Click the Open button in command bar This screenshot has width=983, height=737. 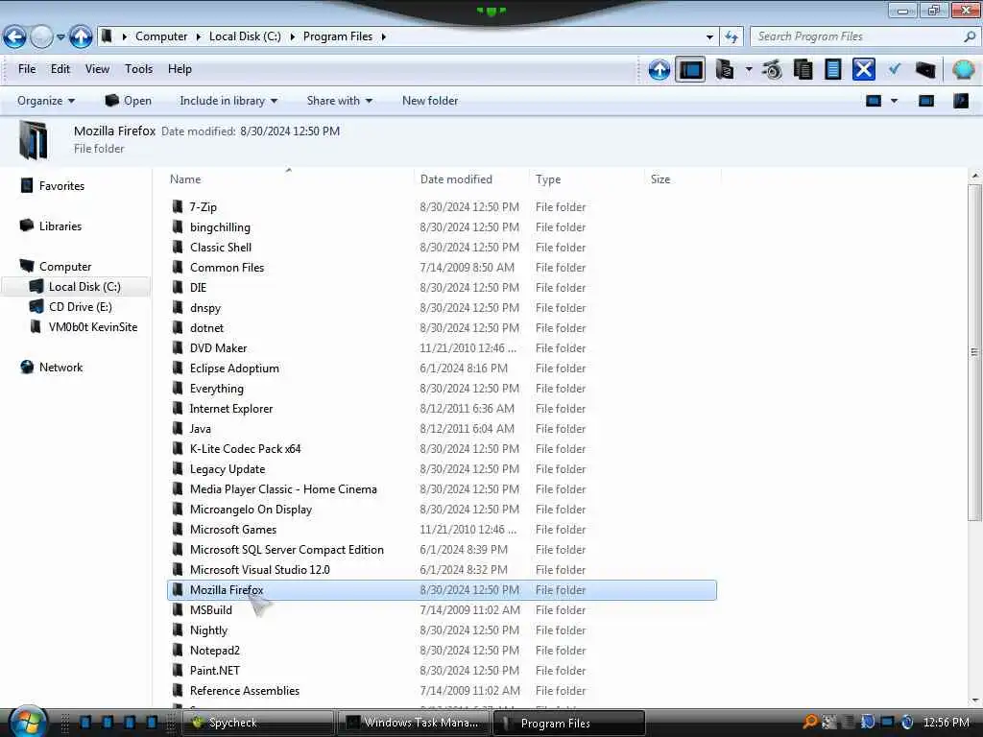tap(128, 101)
